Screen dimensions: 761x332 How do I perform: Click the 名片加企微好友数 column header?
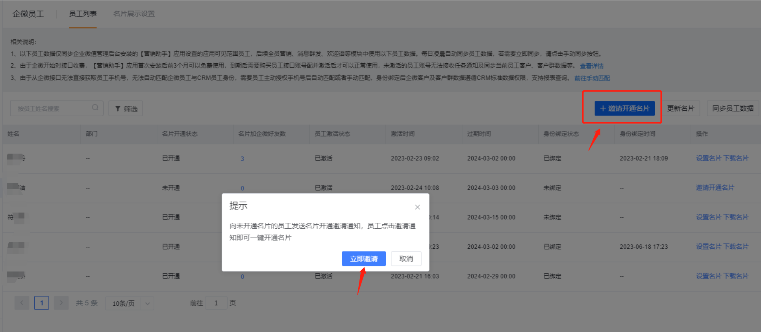point(262,134)
